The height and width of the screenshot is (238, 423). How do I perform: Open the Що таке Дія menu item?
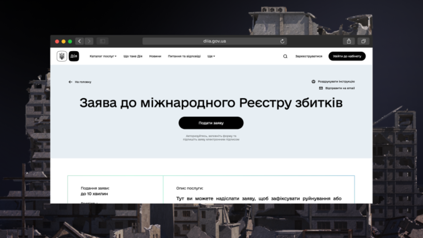click(x=133, y=56)
